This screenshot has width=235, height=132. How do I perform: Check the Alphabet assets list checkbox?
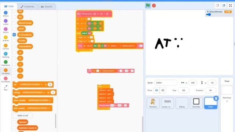coord(14,128)
